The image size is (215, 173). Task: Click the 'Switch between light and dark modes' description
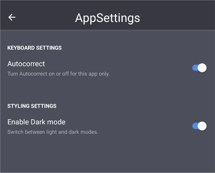(53, 132)
